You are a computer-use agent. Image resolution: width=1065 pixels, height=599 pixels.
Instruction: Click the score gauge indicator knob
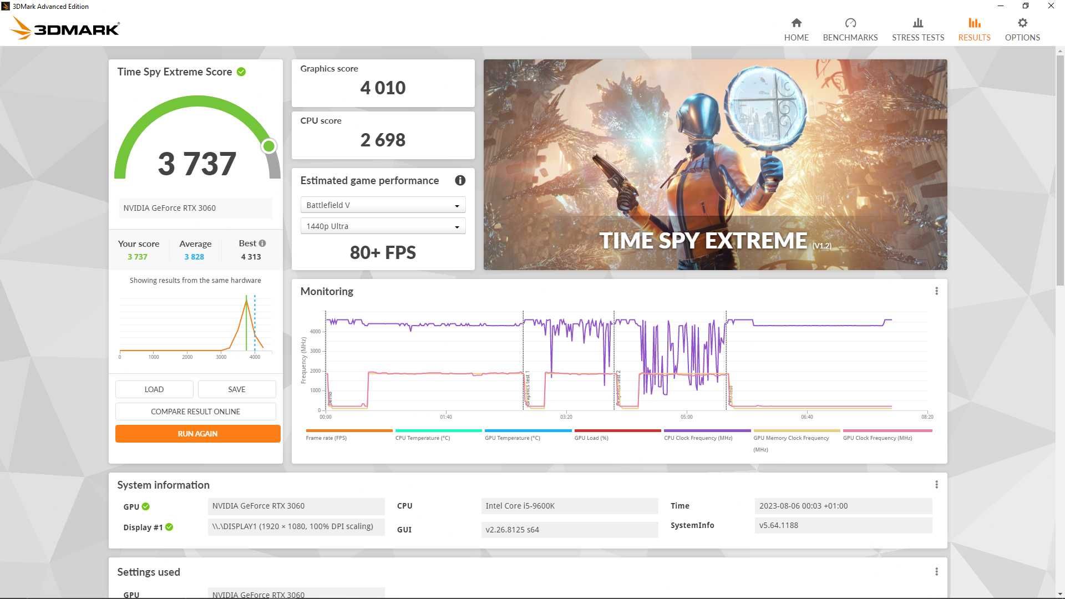(x=268, y=146)
